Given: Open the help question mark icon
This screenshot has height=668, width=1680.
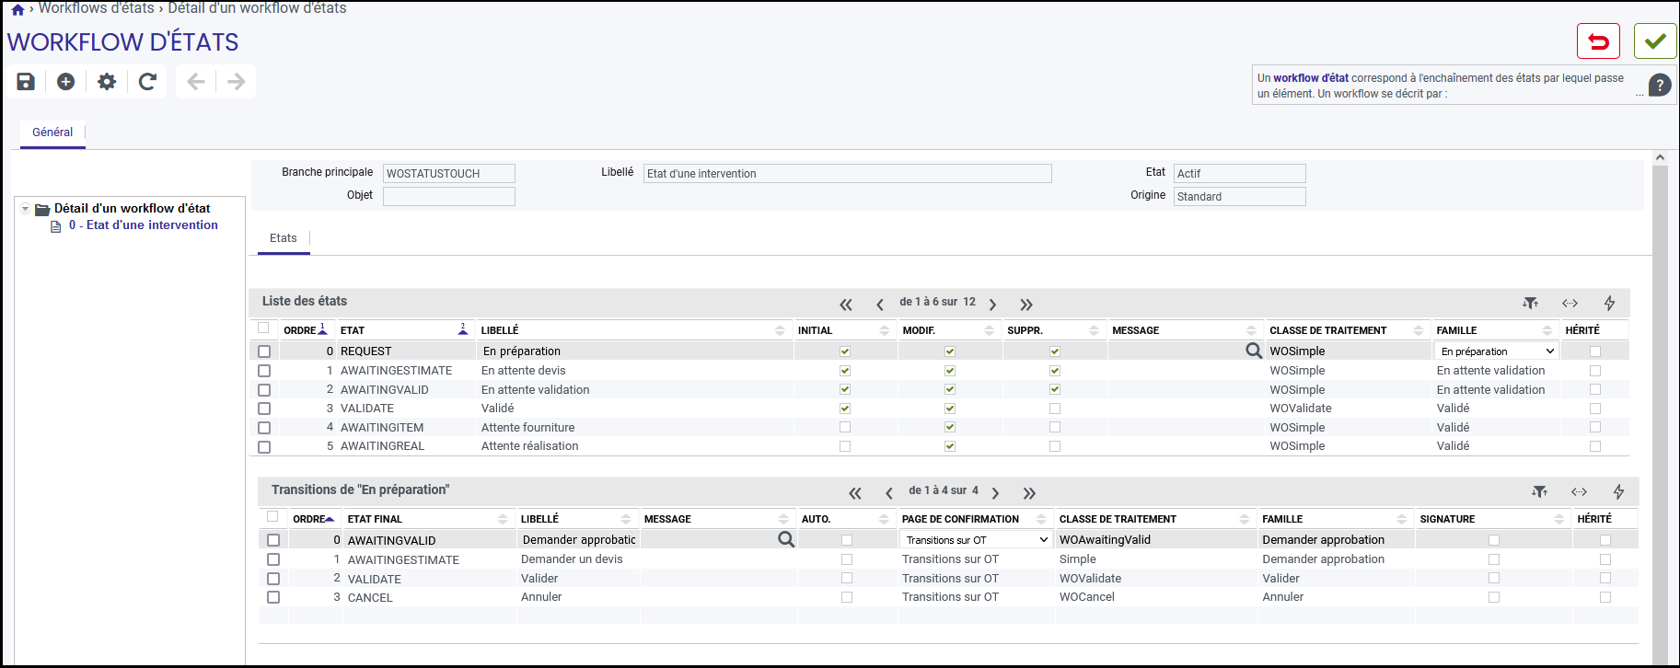Looking at the screenshot, I should point(1660,86).
